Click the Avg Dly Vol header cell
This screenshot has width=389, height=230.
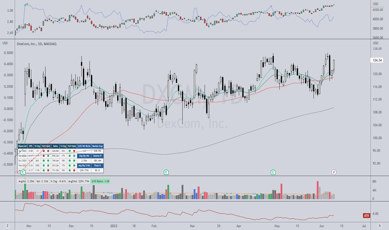(84, 156)
